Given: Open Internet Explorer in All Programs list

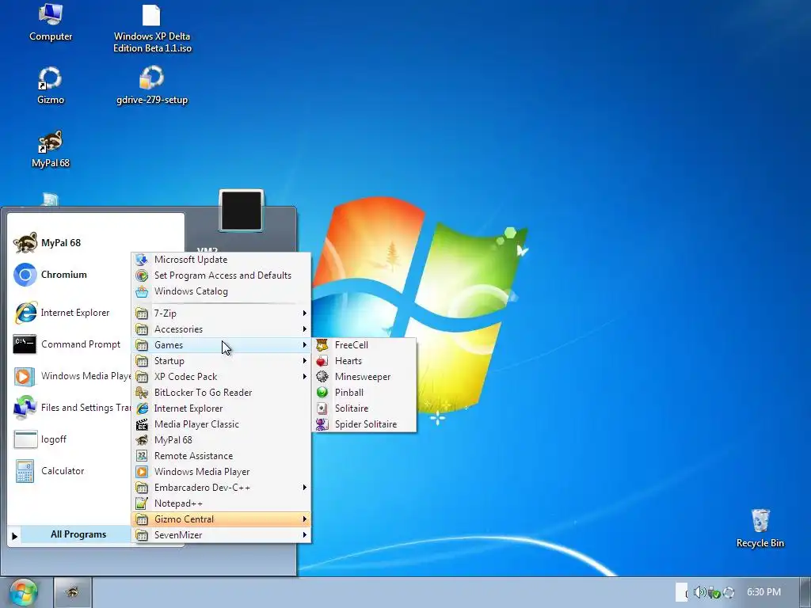Looking at the screenshot, I should [x=222, y=408].
